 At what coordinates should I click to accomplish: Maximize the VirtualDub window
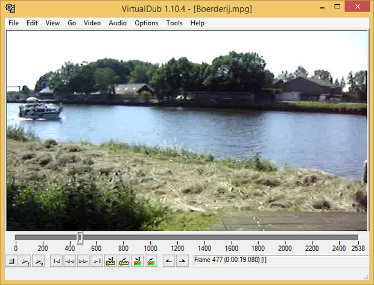(x=337, y=7)
